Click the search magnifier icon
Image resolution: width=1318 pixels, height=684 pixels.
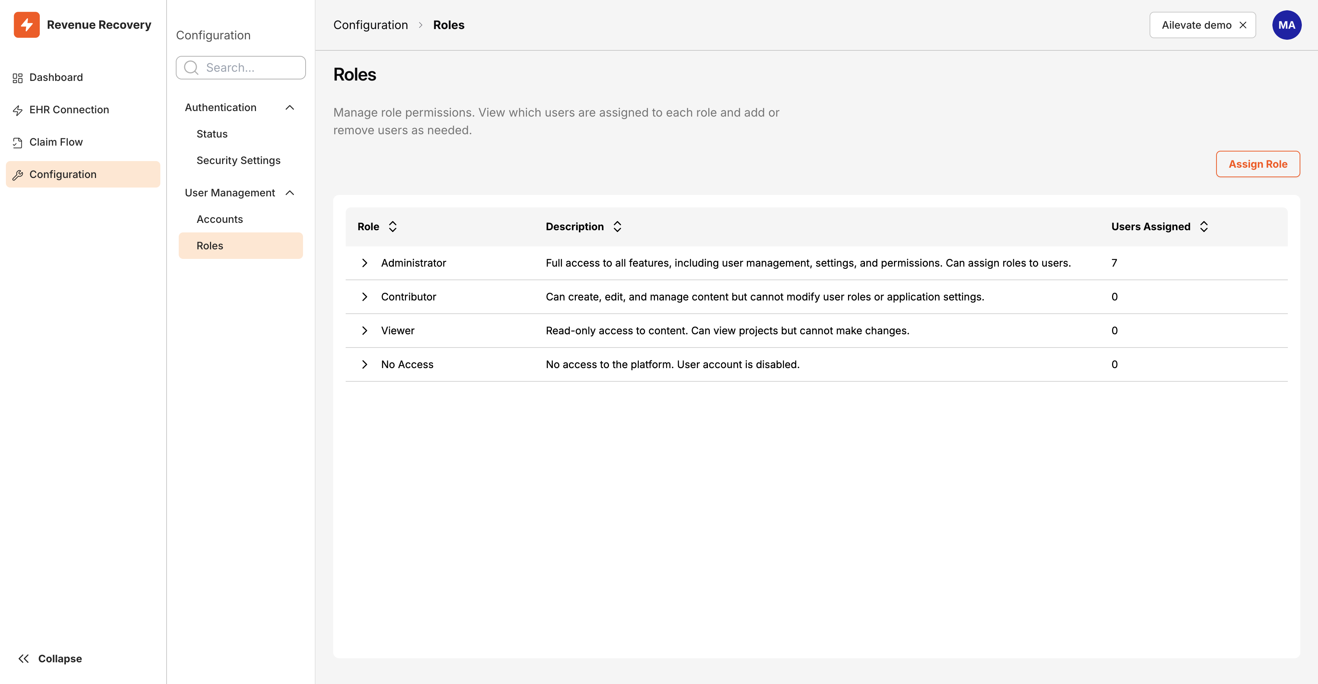[x=190, y=67]
